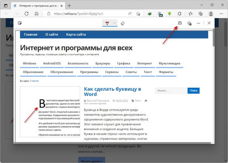Open the Графика category tab
This screenshot has width=228, height=163.
coord(124,64)
